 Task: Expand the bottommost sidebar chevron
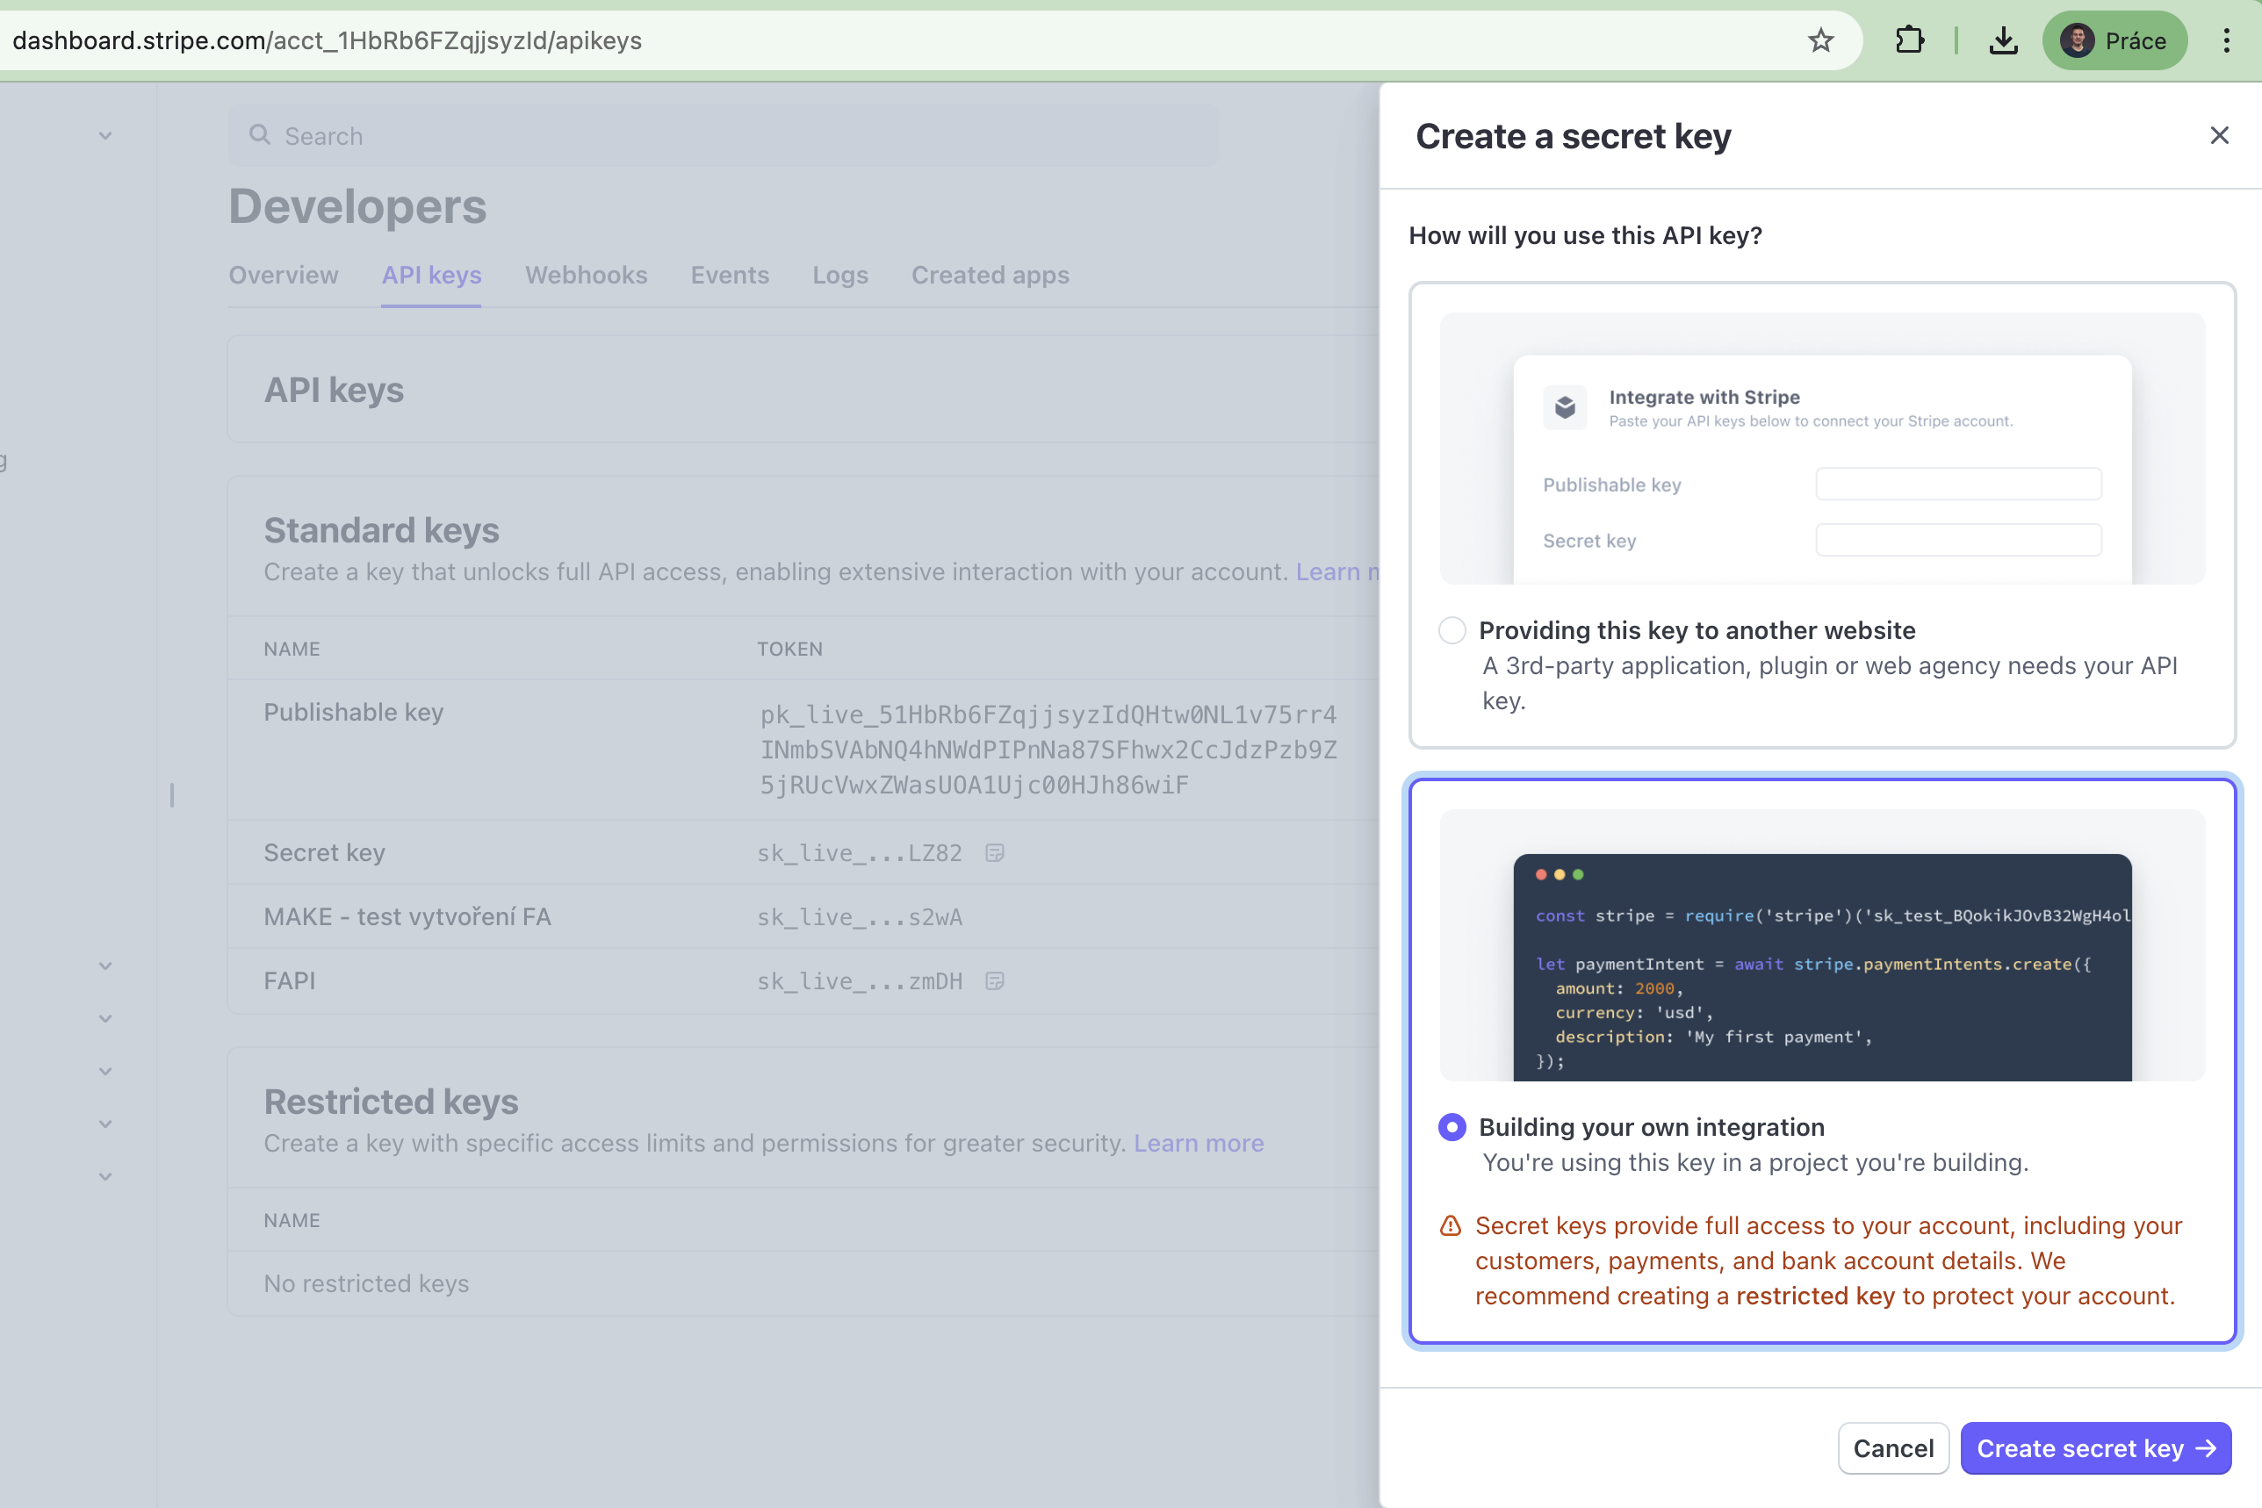point(106,1176)
